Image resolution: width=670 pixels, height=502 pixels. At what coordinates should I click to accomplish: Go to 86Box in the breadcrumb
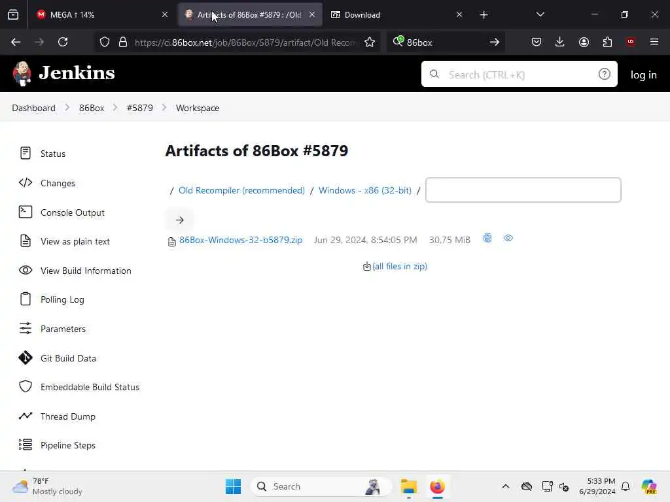92,108
